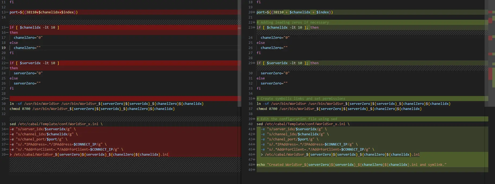Select comment '# Edit the configuration file using sed'
Screen dimensions: 495x184
(x=297, y=119)
